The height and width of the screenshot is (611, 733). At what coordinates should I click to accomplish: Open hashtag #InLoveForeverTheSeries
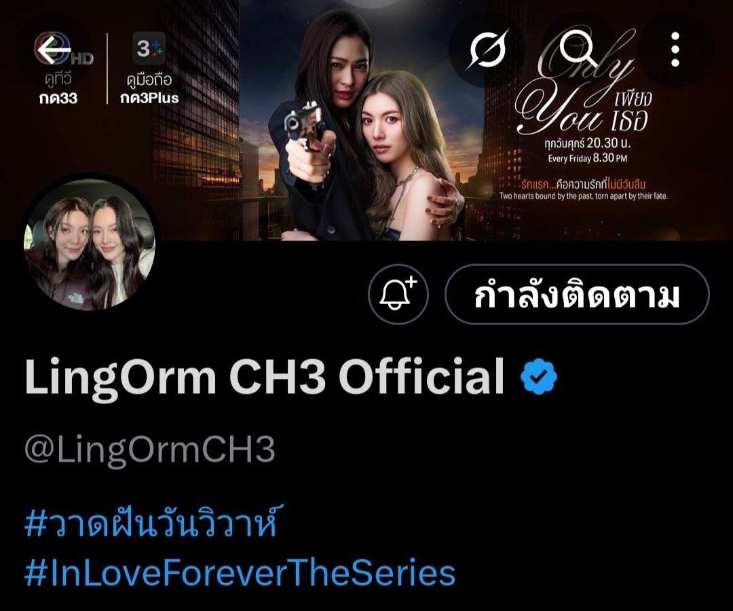[240, 572]
